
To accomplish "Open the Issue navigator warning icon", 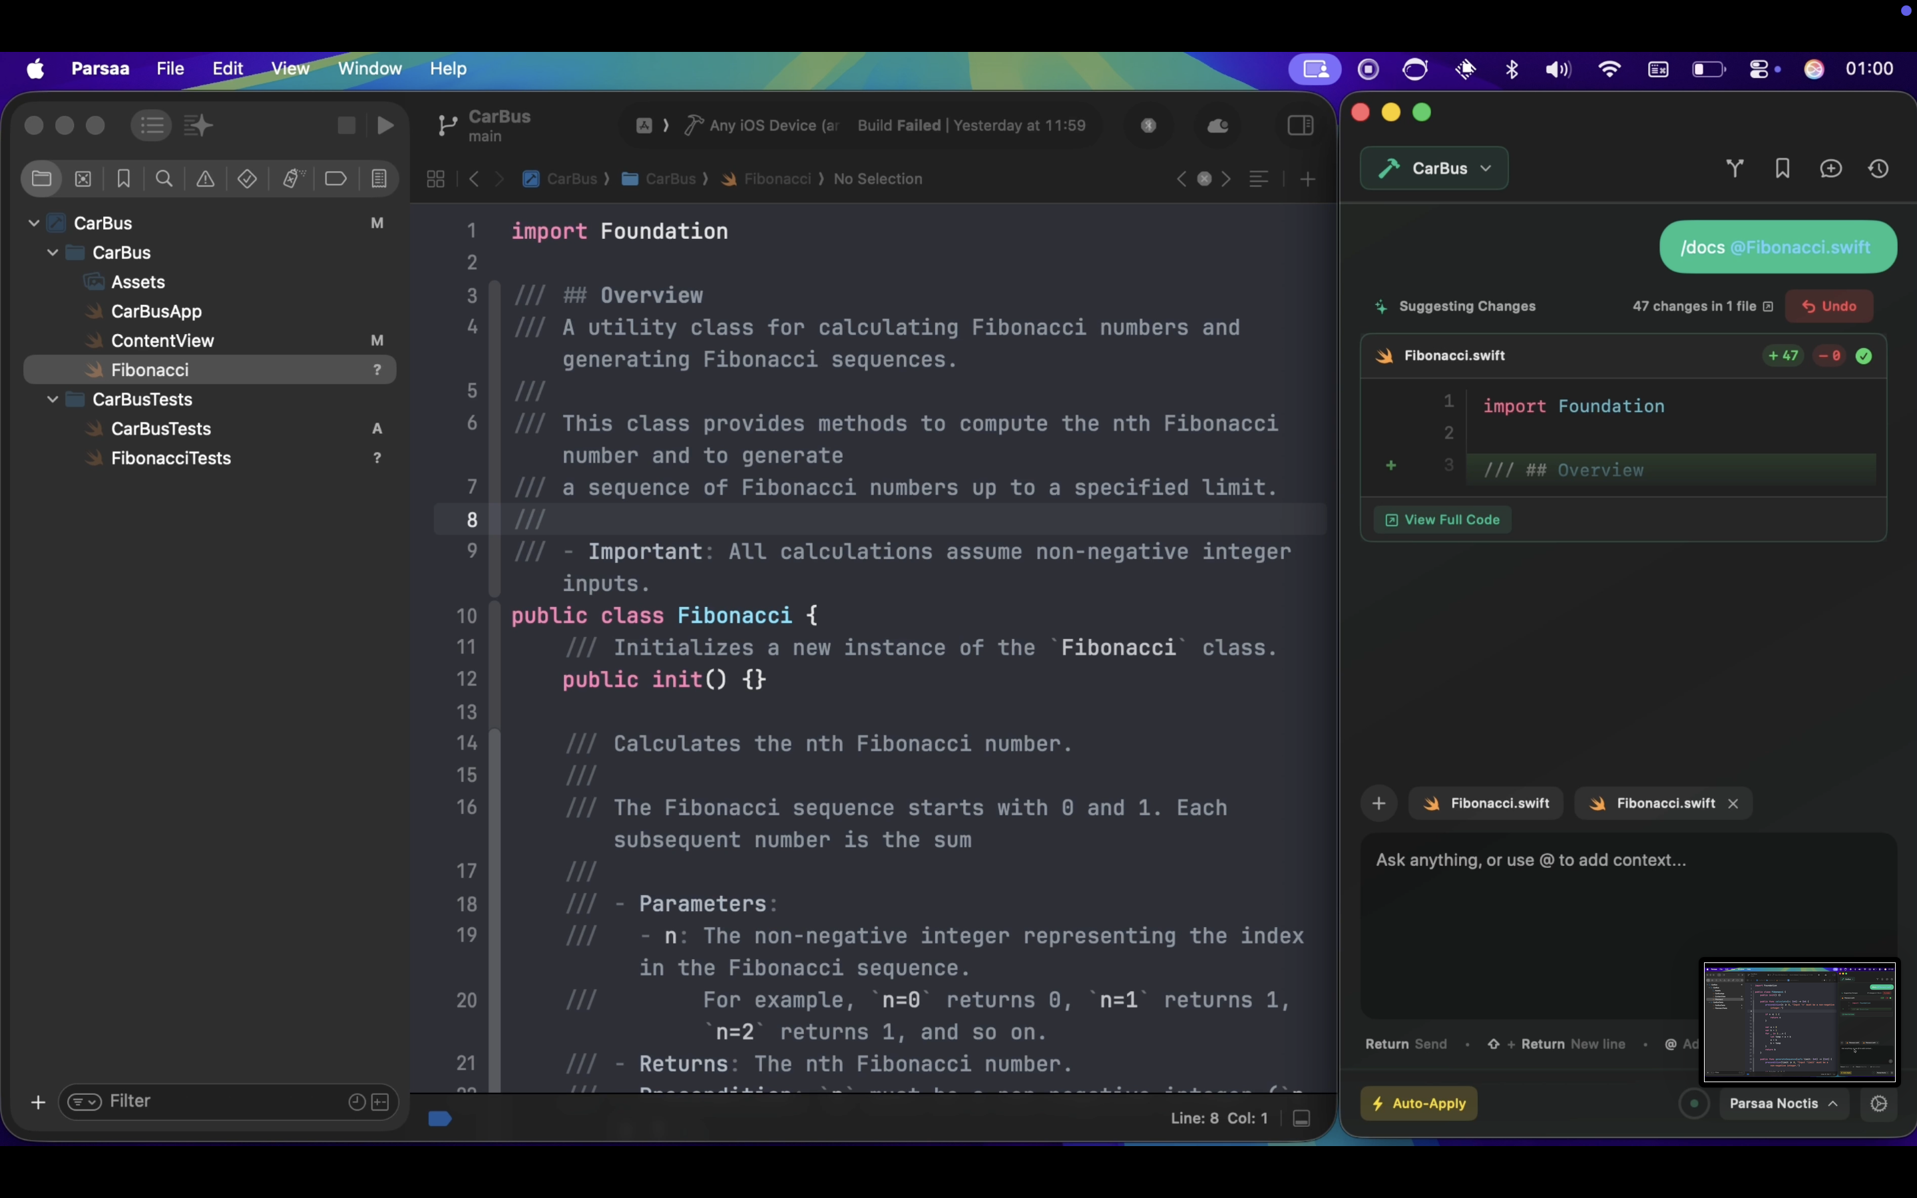I will click(205, 179).
